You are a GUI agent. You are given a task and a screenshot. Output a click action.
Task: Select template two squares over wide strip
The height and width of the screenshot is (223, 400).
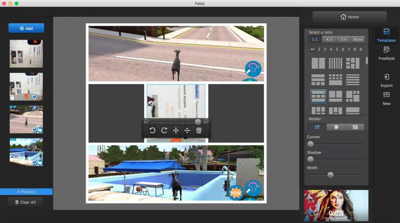point(336,97)
